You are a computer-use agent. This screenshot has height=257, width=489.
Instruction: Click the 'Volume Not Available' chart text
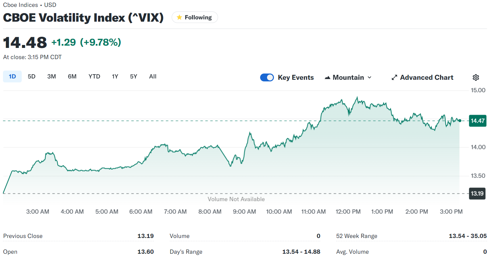[236, 199]
